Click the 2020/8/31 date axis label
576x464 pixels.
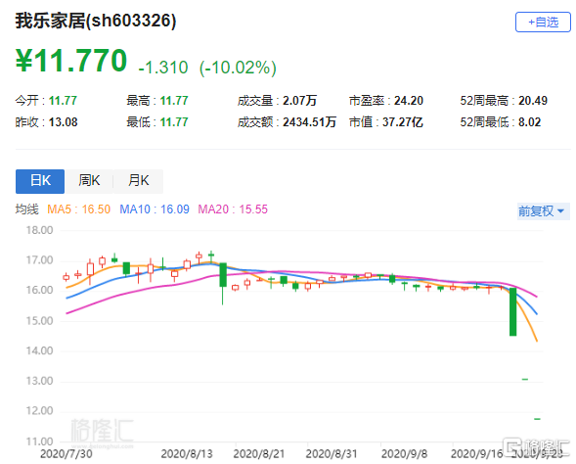coord(332,453)
